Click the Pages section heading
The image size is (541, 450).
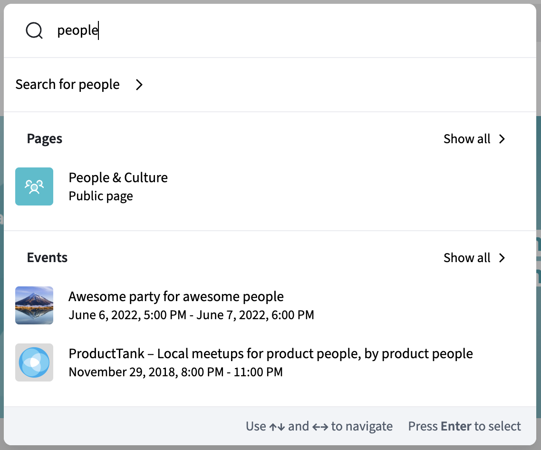point(45,139)
